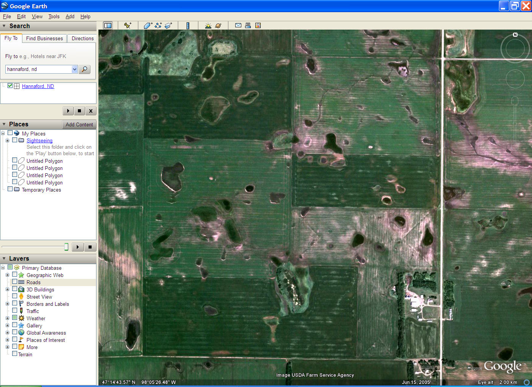Image resolution: width=532 pixels, height=387 pixels.
Task: Open the Sightseeing link
Action: tap(40, 140)
